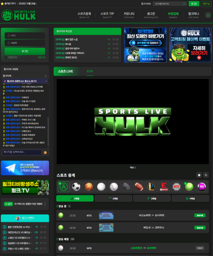
Task: Click the green 로그인 button in sidebar
Action: coord(25,51)
